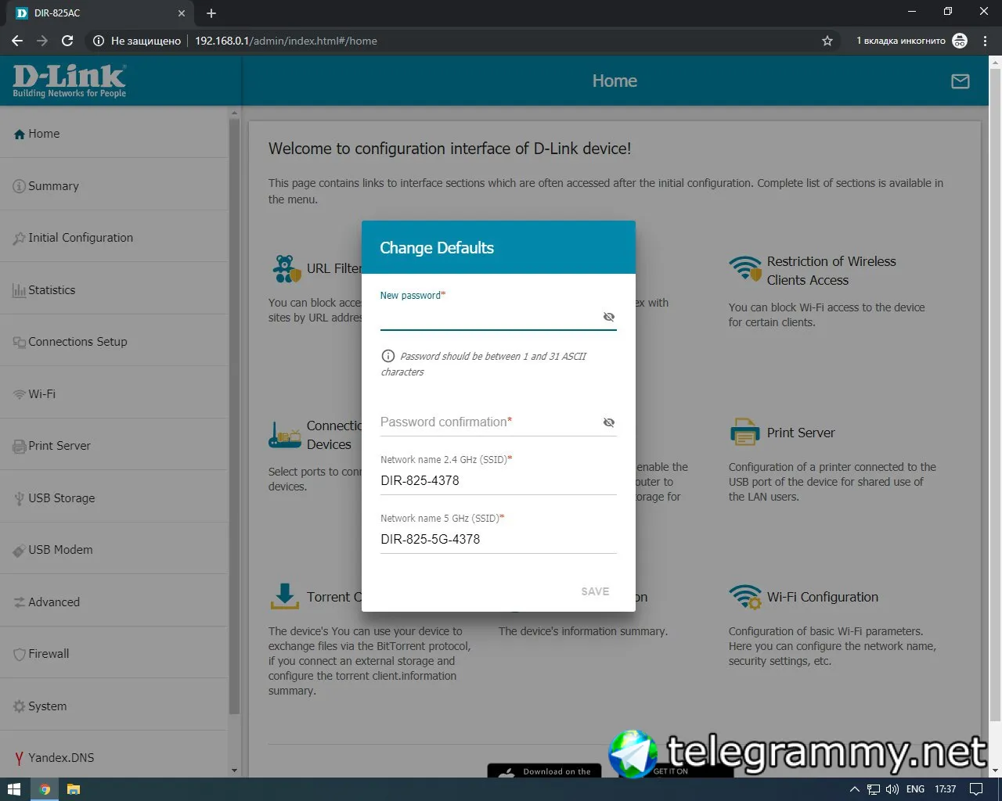Image resolution: width=1002 pixels, height=801 pixels.
Task: Click the house icon for Home in sidebar
Action: pos(20,135)
